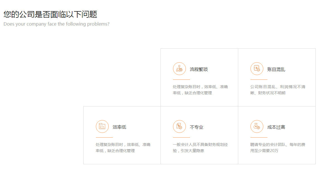Click the description text under 流程繁琐
The image size is (326, 179).
[200, 90]
